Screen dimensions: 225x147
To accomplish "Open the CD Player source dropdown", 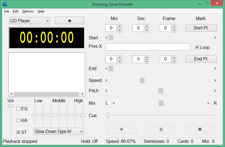I will [29, 21].
